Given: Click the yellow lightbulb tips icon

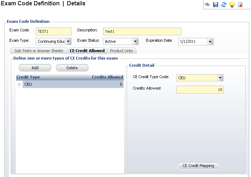Looking at the screenshot, I should point(232,5).
